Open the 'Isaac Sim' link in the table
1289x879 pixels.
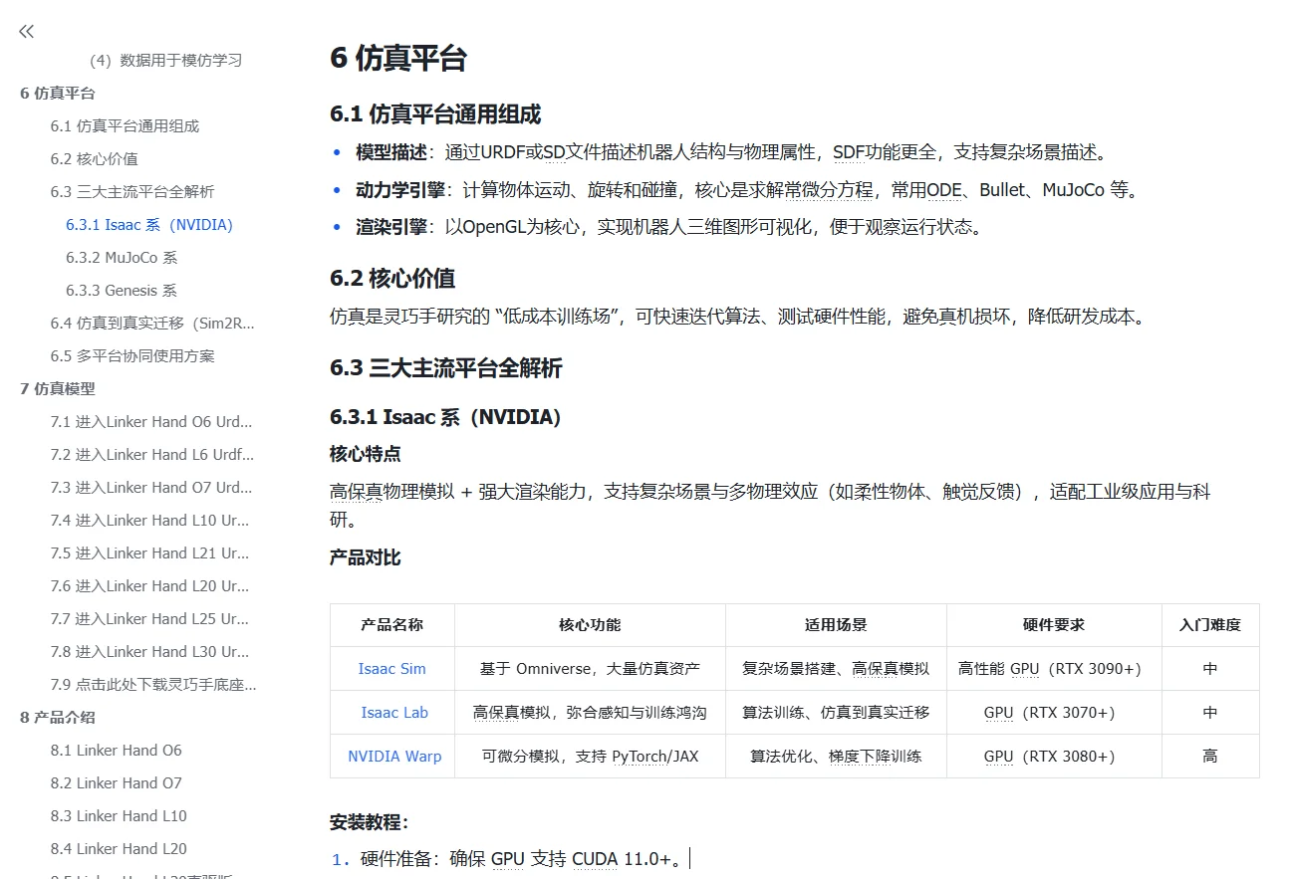pos(392,669)
